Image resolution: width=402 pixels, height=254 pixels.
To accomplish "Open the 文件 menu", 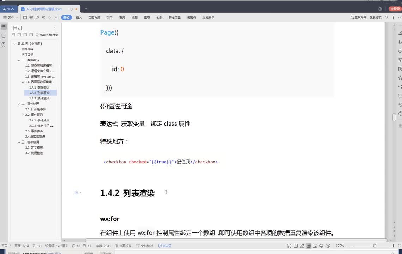I will (11, 17).
